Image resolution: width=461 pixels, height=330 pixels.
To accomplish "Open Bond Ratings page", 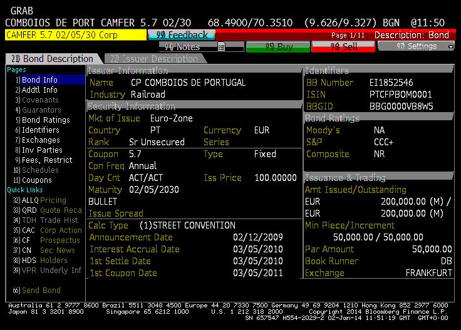I will pyautogui.click(x=43, y=120).
